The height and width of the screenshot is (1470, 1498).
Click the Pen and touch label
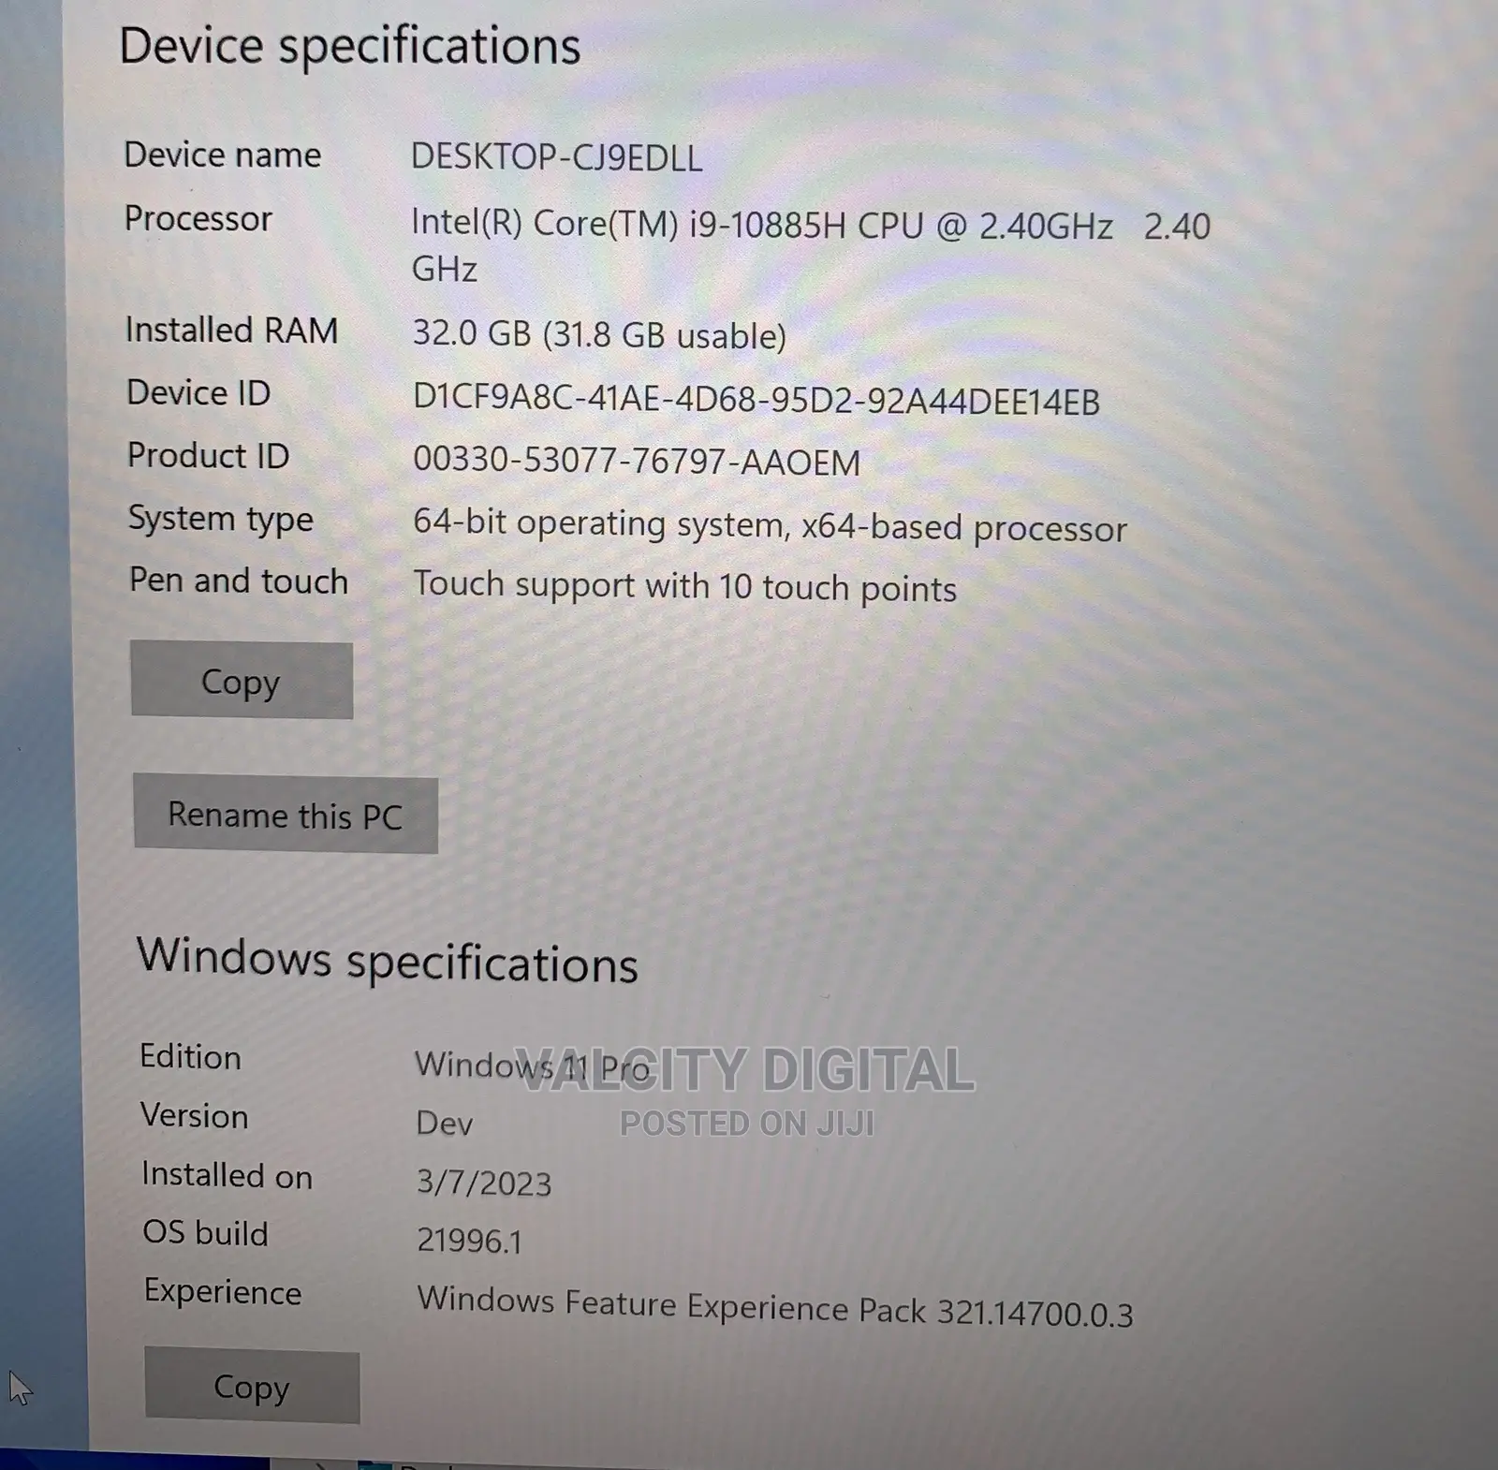[239, 581]
